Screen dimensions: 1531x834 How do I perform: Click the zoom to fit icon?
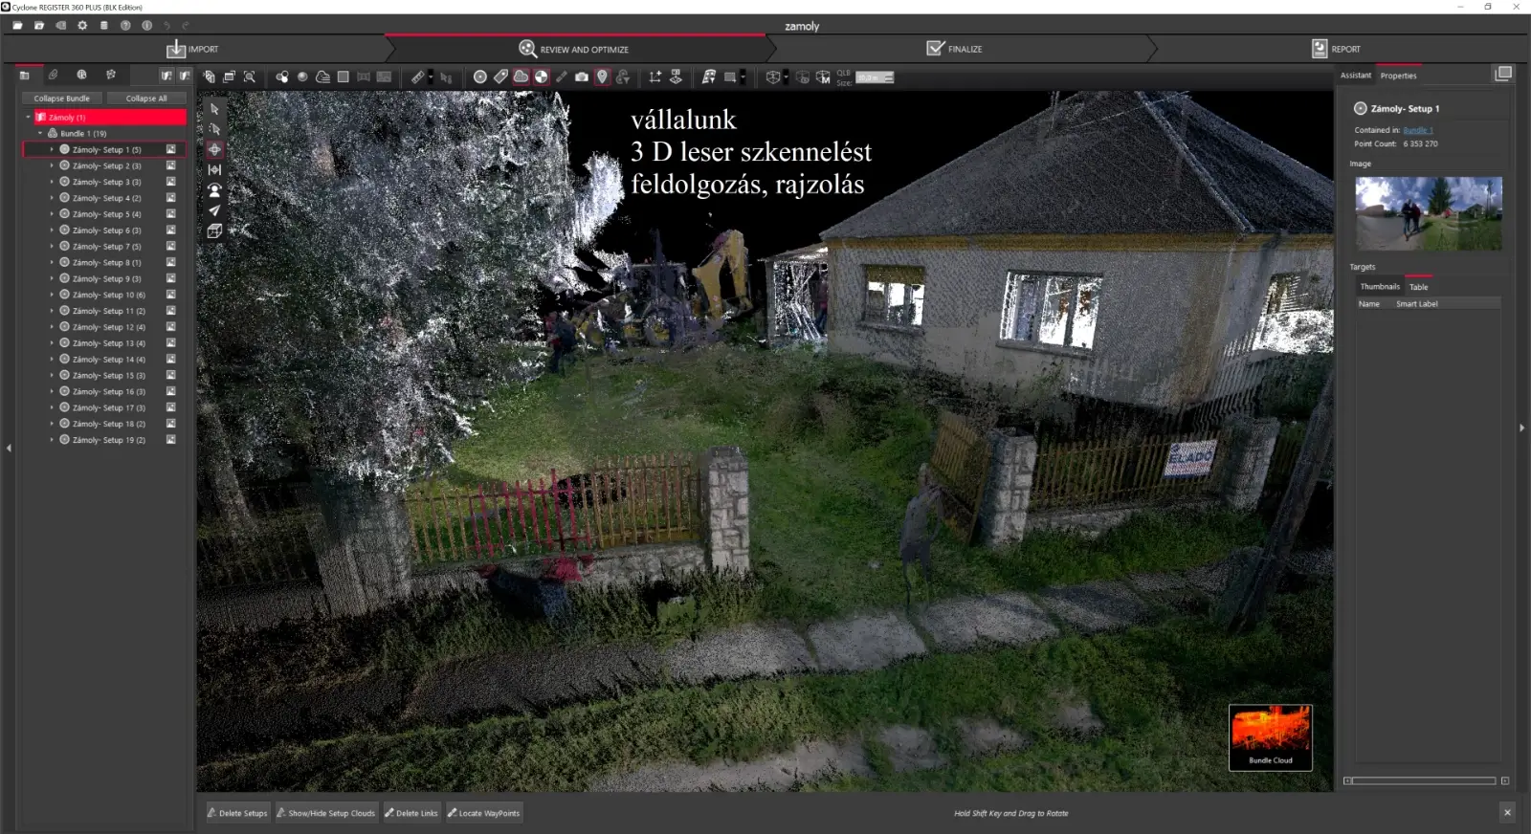(250, 77)
